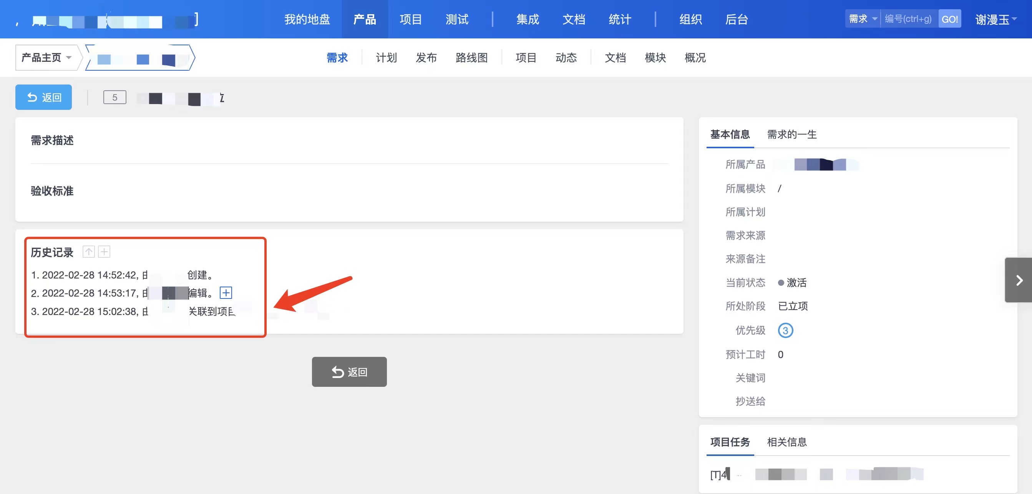
Task: Switch to the 需求的一生 tab
Action: [x=791, y=134]
